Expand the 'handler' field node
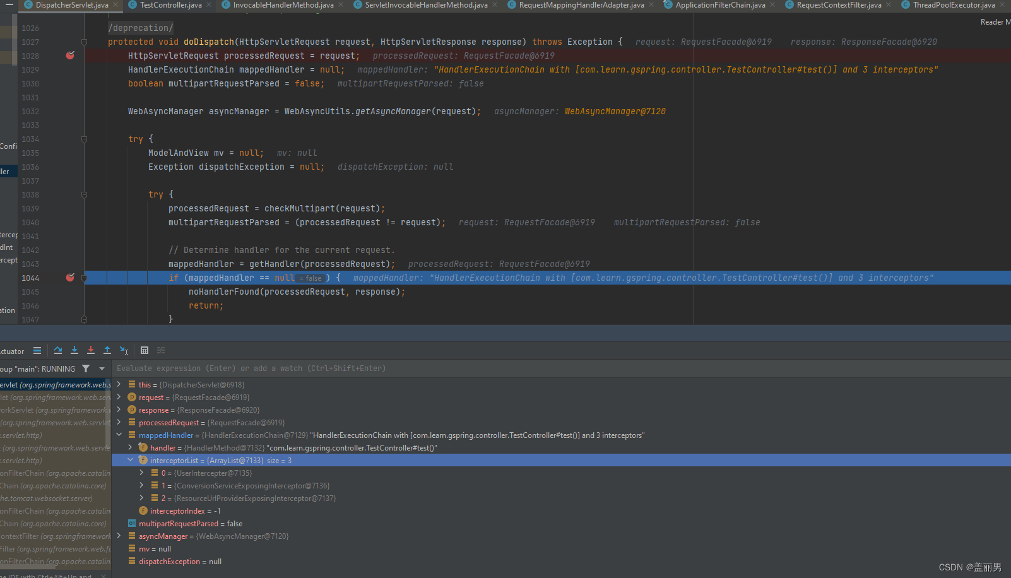 (x=130, y=447)
